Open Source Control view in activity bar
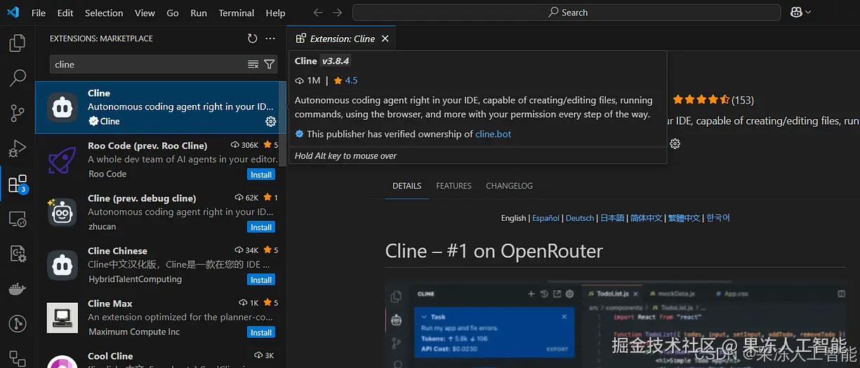This screenshot has height=368, width=860. 18,113
